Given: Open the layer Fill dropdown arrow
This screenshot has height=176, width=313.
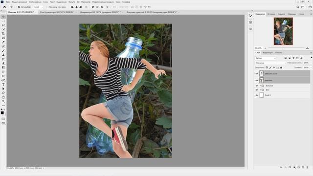Looking at the screenshot, I should click(x=311, y=67).
